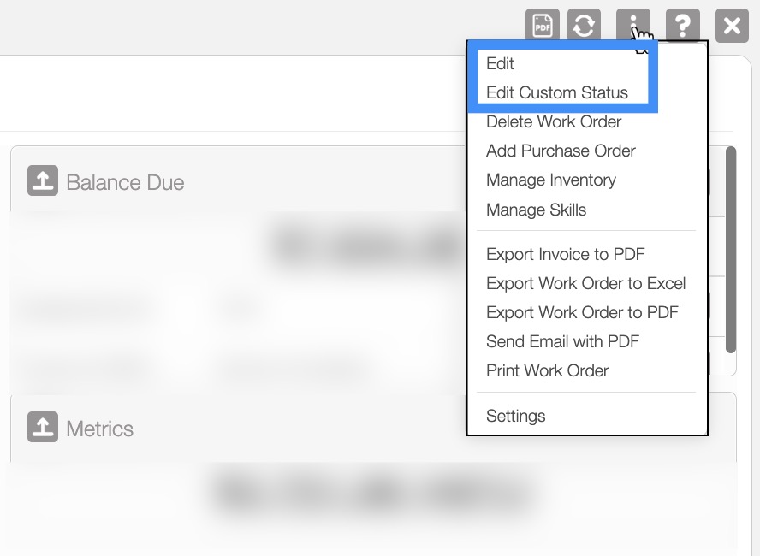
Task: Choose Export Work Order to Excel
Action: (586, 283)
